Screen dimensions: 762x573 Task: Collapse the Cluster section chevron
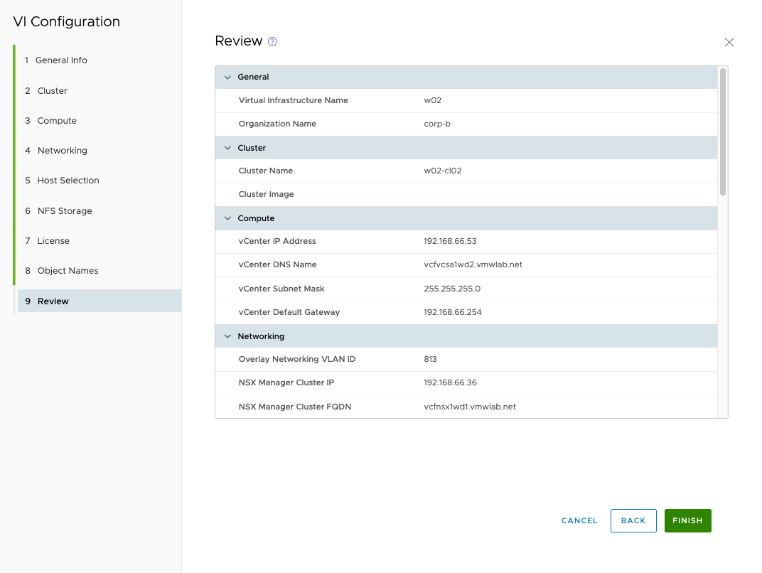tap(227, 148)
